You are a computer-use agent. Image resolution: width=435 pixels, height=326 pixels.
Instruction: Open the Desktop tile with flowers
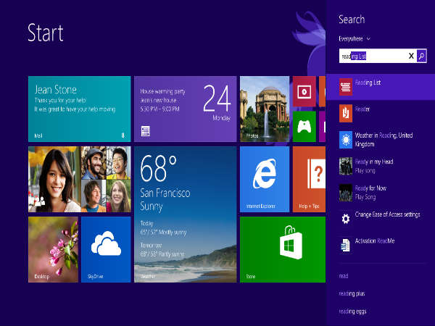coord(53,248)
